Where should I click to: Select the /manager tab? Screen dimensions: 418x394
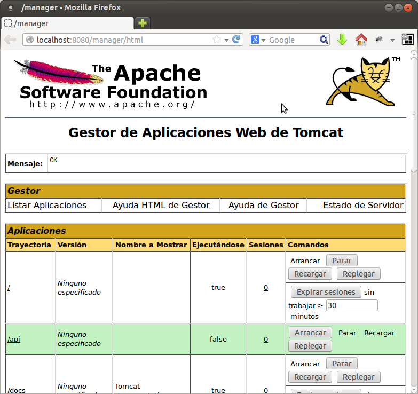[67, 23]
